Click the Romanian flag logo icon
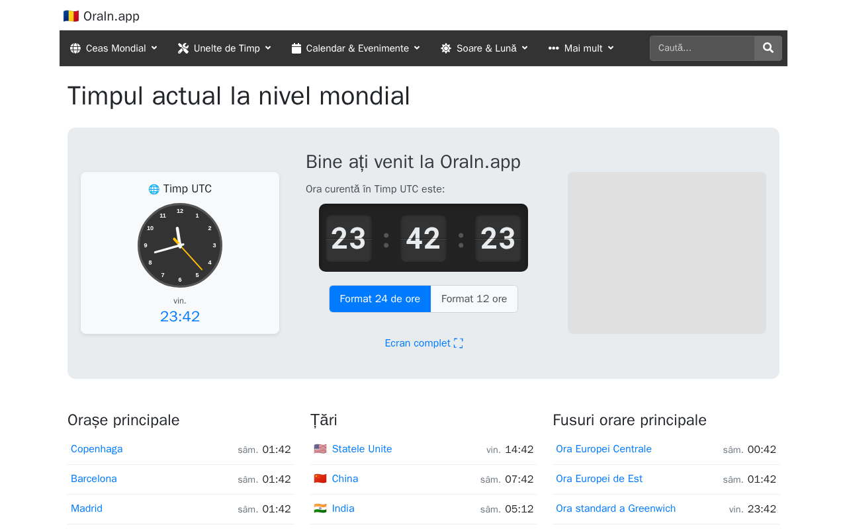Screen dimensions: 847x529 pyautogui.click(x=71, y=16)
